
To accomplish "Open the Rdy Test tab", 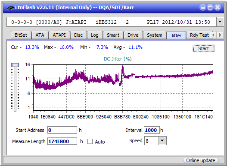I will (x=199, y=35).
